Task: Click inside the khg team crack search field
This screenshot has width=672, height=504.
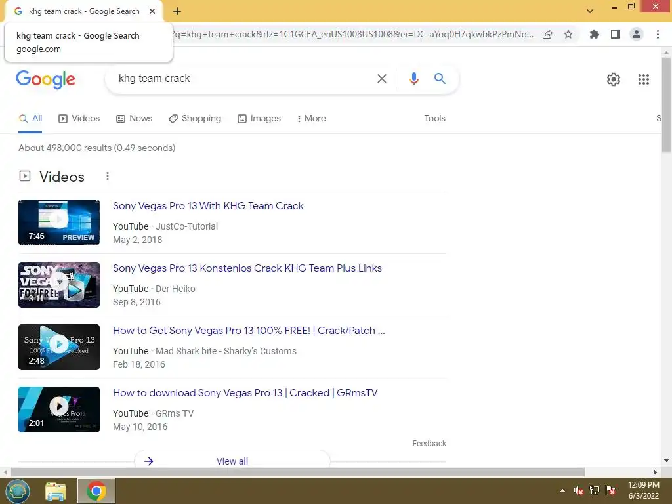Action: coord(240,79)
